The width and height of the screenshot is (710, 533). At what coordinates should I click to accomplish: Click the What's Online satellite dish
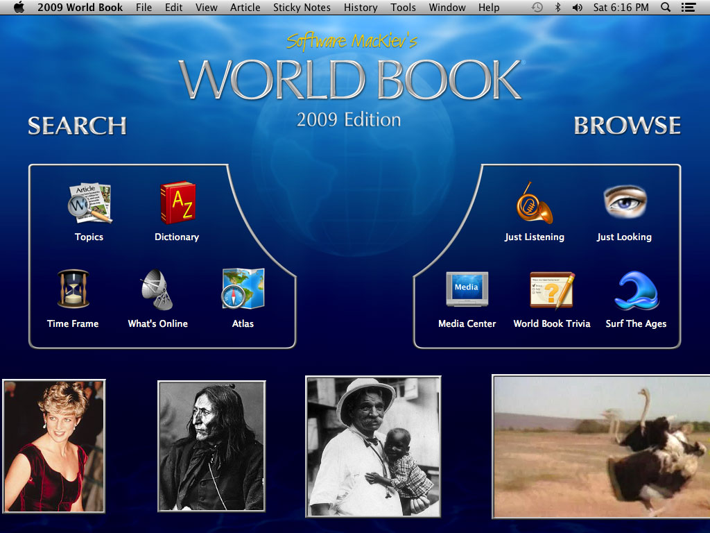point(157,289)
